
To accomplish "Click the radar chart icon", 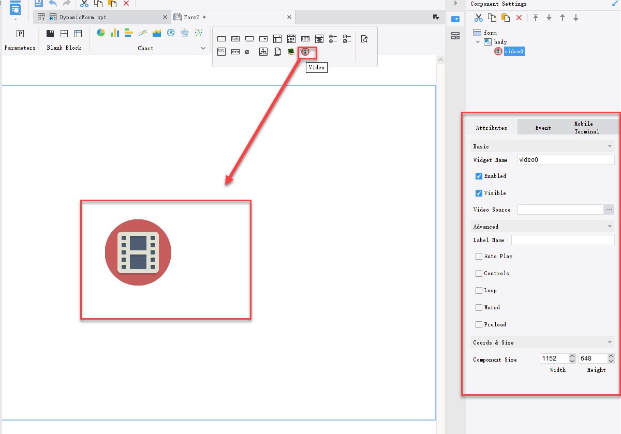I will (x=185, y=33).
